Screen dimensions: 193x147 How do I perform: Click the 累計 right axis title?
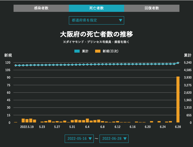coord(188,55)
